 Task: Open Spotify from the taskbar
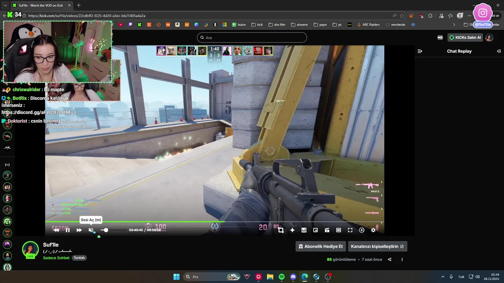tap(282, 277)
